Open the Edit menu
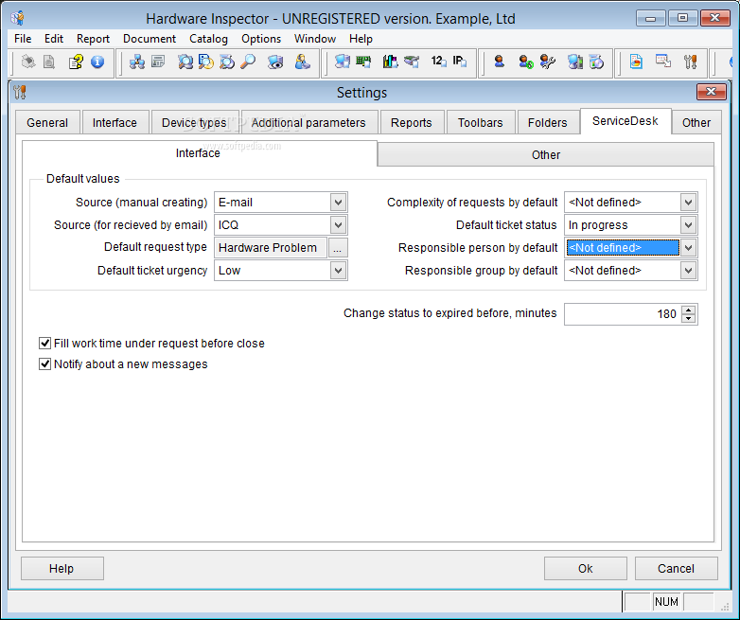This screenshot has height=620, width=740. tap(54, 39)
